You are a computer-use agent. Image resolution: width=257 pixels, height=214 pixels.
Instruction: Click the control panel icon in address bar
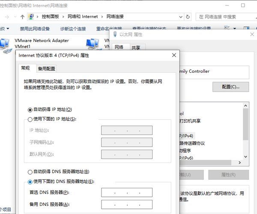[x=31, y=17]
